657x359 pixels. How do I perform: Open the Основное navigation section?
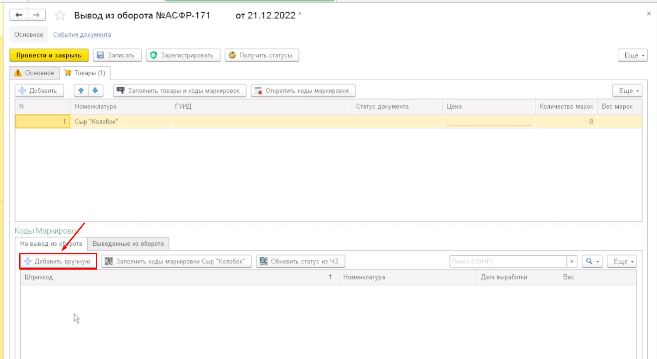(x=29, y=34)
